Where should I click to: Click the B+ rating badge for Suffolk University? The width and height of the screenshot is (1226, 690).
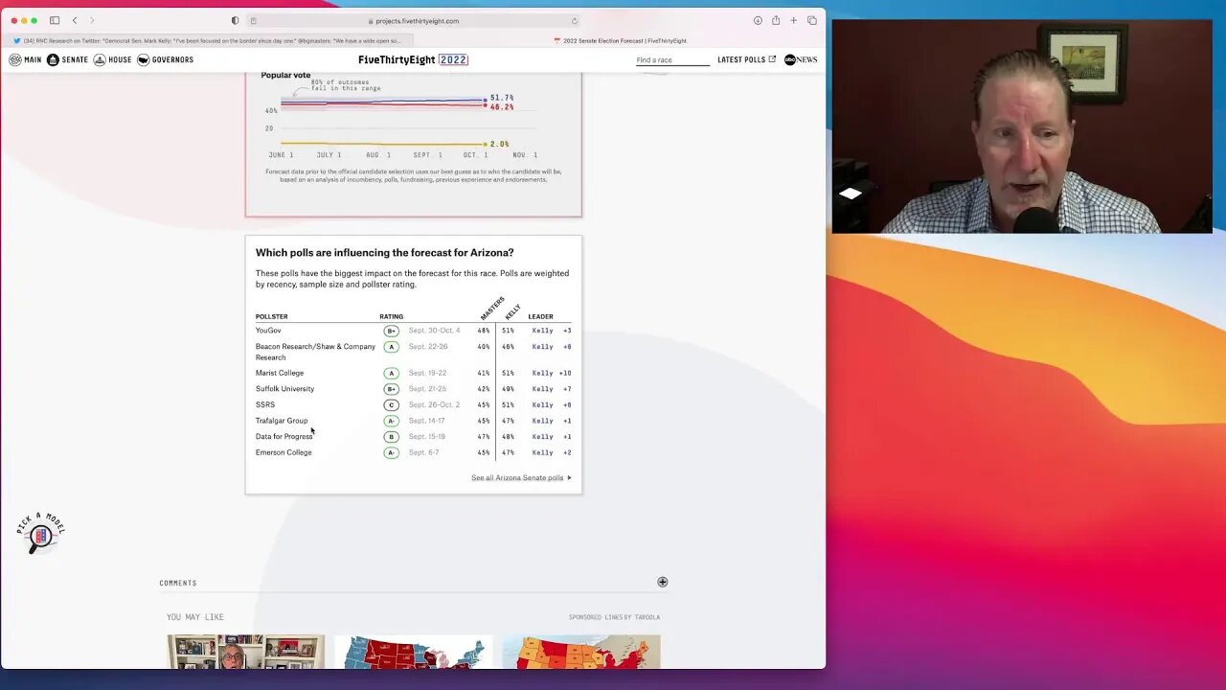391,389
